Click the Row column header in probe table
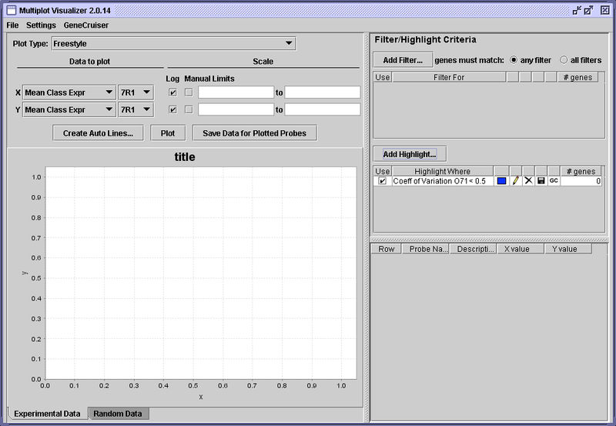Screen dimensions: 616x426 tap(387, 249)
